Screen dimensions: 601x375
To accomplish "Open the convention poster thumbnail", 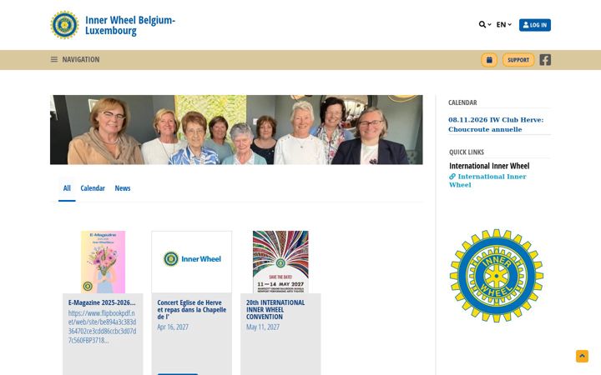I will pyautogui.click(x=280, y=262).
